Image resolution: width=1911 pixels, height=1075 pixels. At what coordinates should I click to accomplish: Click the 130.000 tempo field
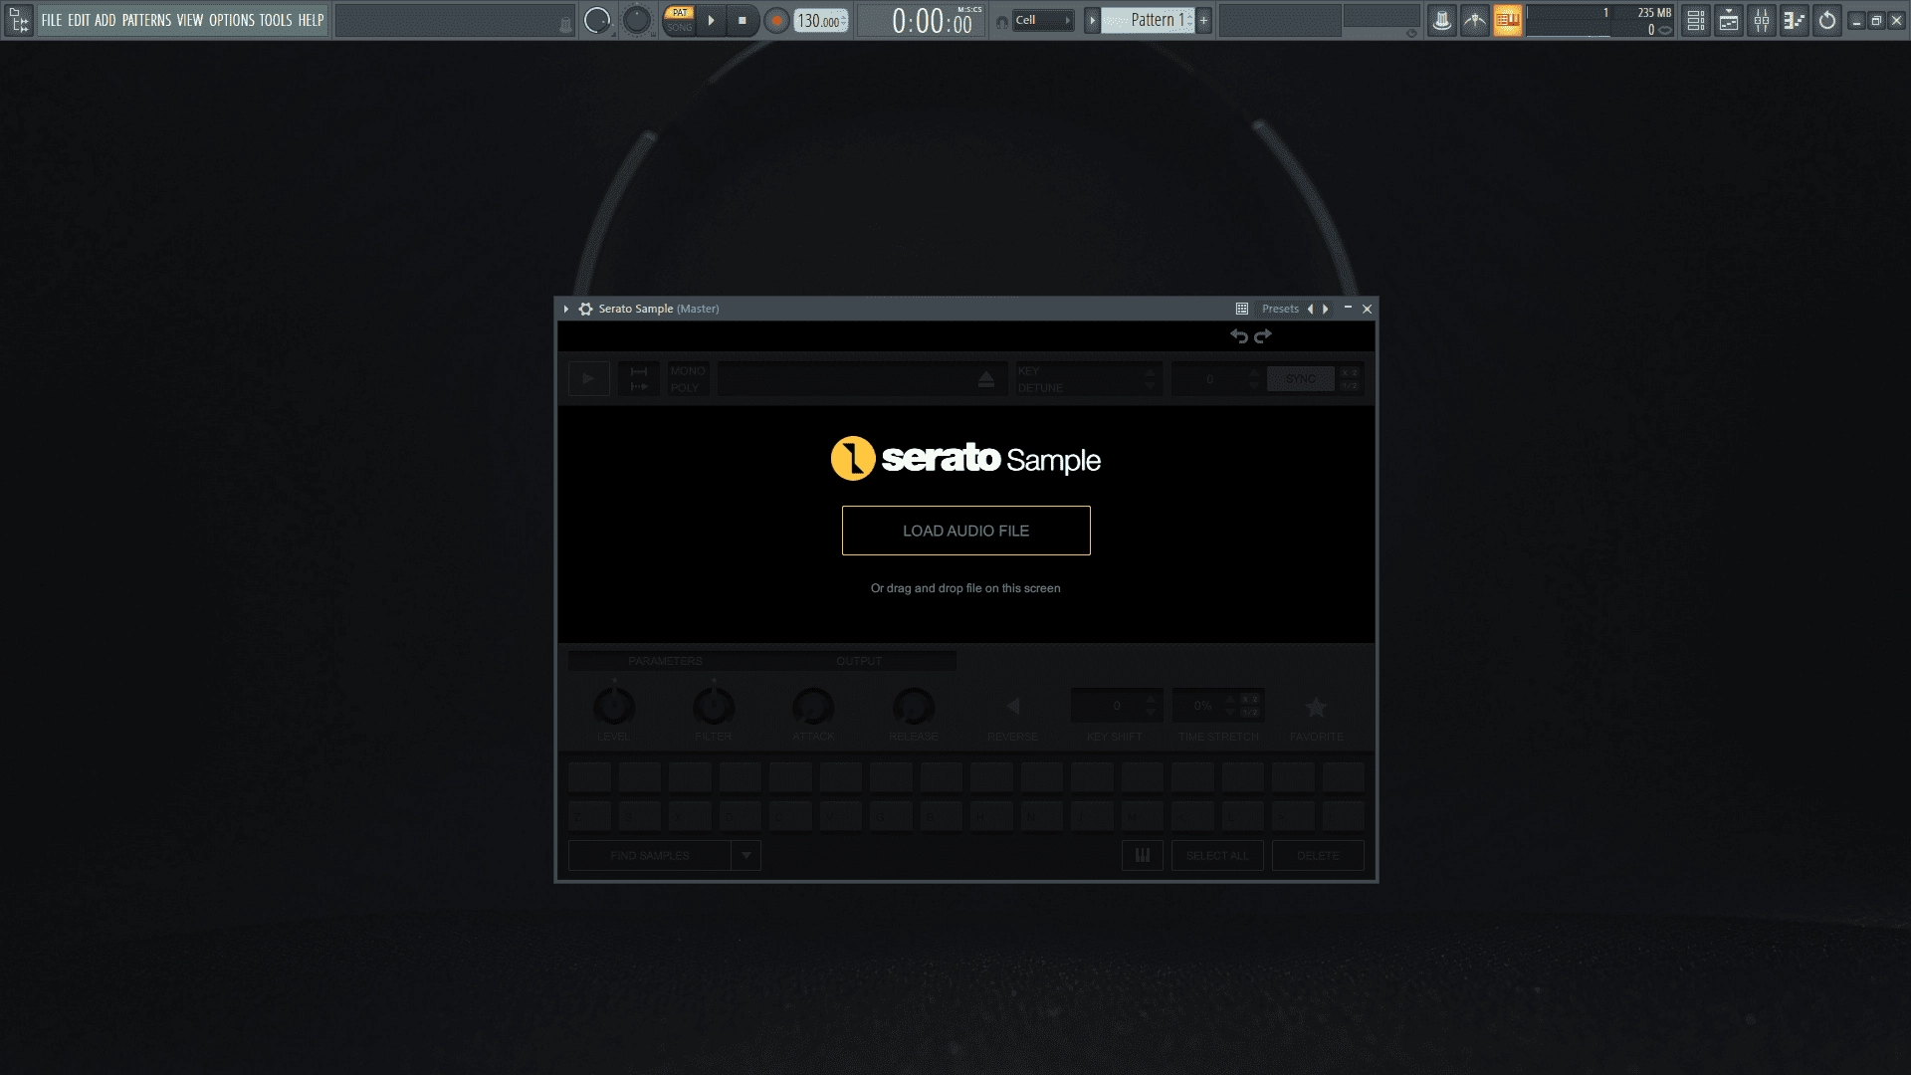[820, 21]
